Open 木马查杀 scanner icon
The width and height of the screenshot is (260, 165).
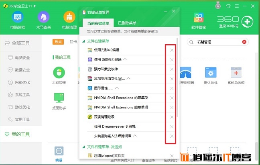pyautogui.click(x=43, y=17)
